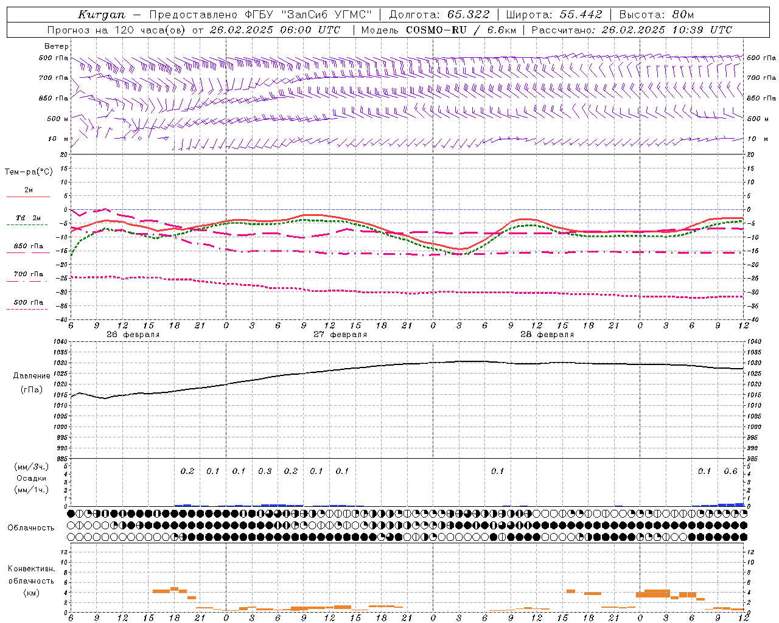Click the "Тем-ра(°C)" panel label

(29, 172)
